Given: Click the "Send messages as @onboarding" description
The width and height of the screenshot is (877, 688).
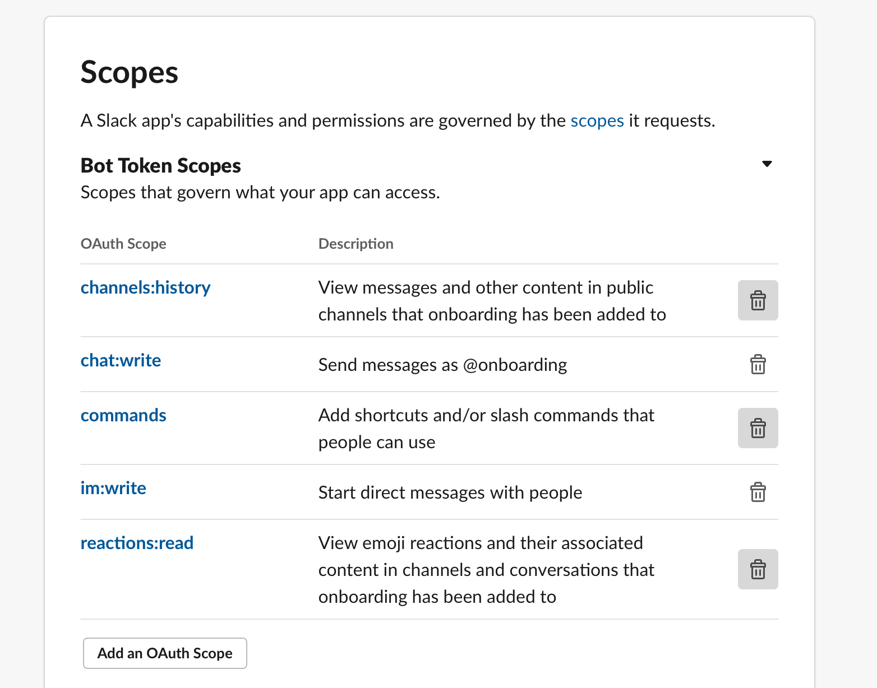Looking at the screenshot, I should (442, 365).
